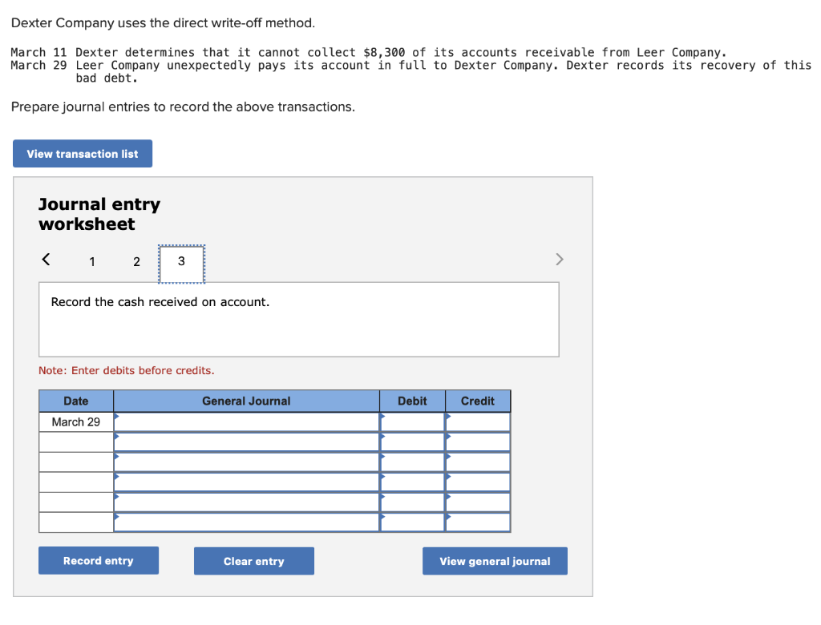
Task: Click the Debit input field in row two
Action: point(412,442)
